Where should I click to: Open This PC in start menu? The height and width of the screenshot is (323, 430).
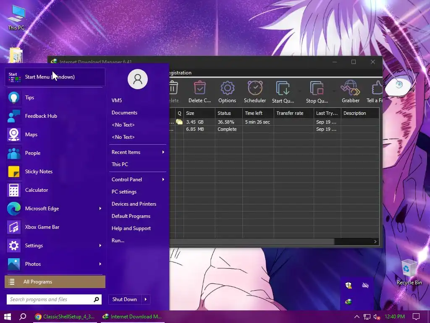coord(138,164)
